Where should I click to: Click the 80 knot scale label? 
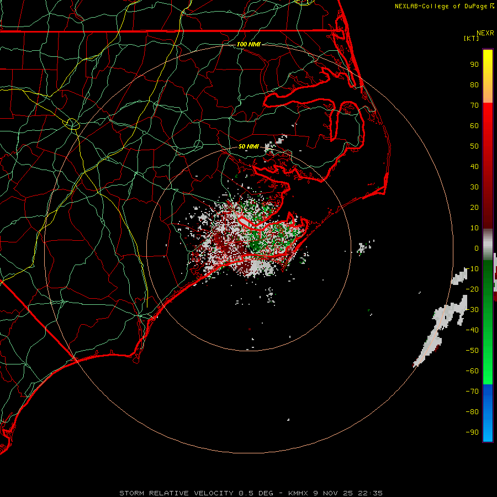tap(474, 85)
